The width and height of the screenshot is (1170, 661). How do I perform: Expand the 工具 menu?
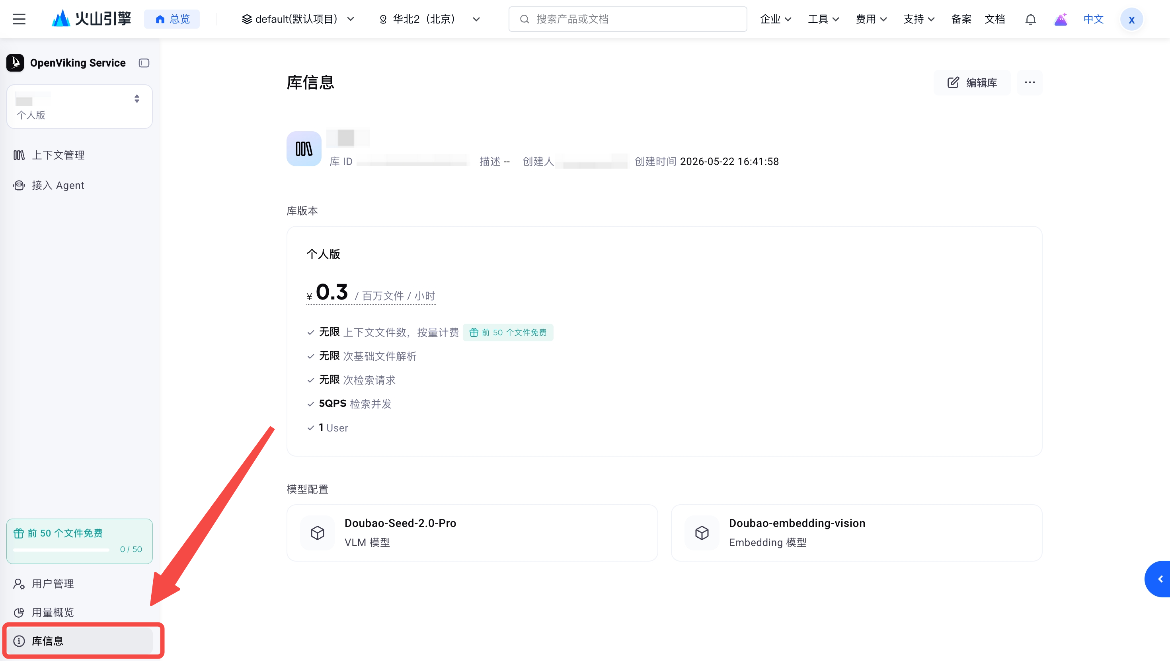click(x=823, y=19)
